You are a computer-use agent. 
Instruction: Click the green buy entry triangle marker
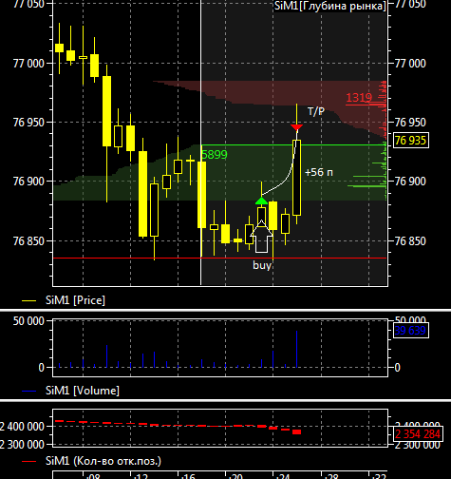click(261, 201)
